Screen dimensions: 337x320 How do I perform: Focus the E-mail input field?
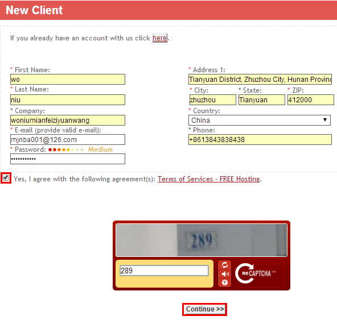(68, 140)
